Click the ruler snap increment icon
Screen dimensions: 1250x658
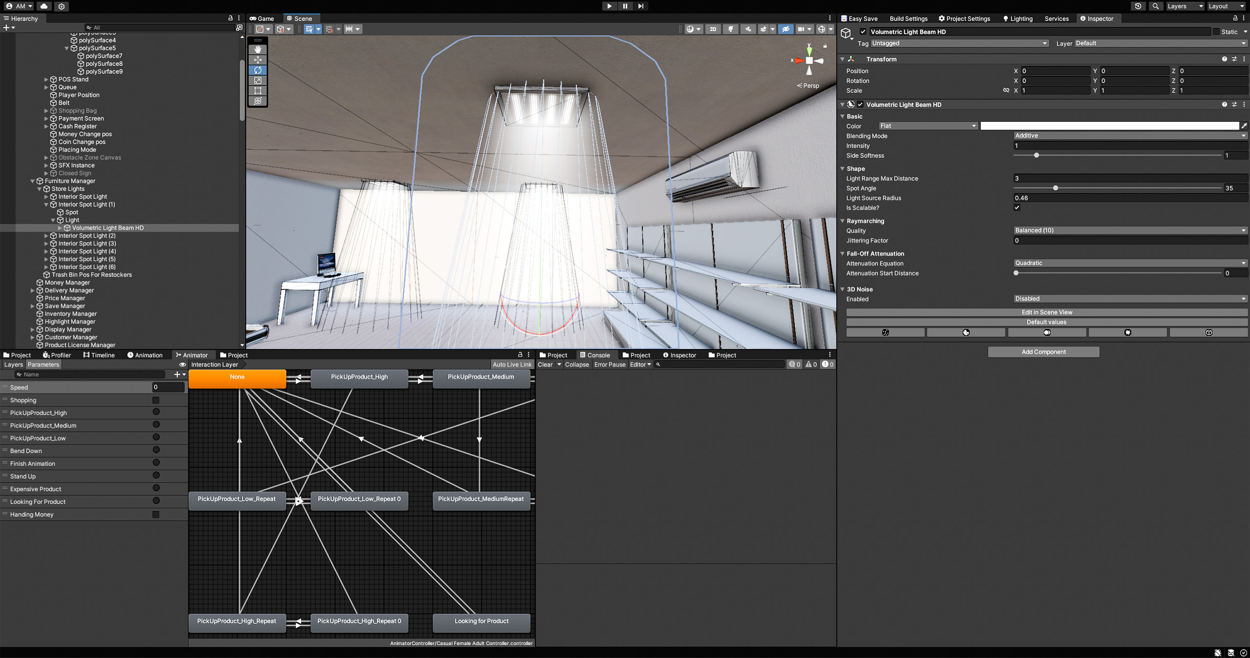(x=349, y=29)
